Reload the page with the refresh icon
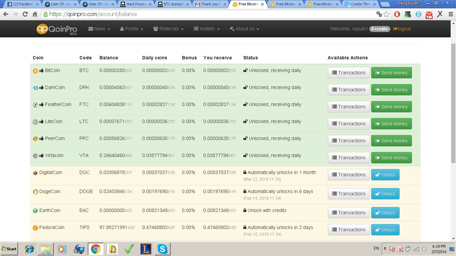The image size is (456, 256). pos(25,14)
